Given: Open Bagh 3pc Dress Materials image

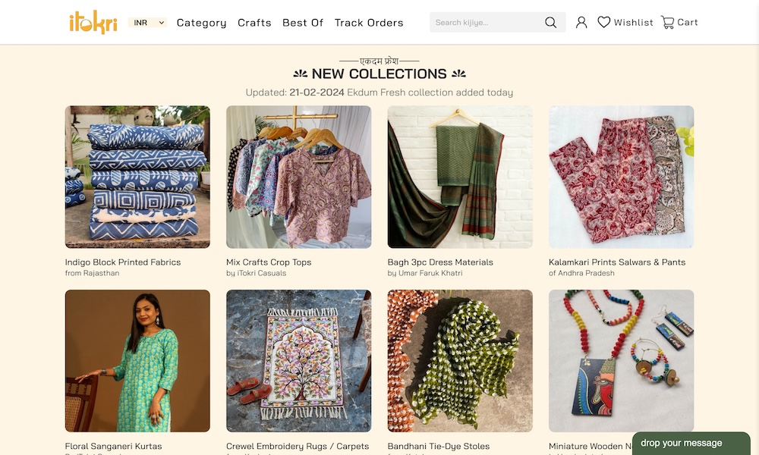Looking at the screenshot, I should click(x=460, y=177).
